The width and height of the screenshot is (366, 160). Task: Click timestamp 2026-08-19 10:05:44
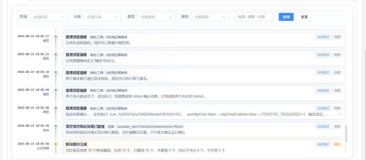click(x=33, y=90)
